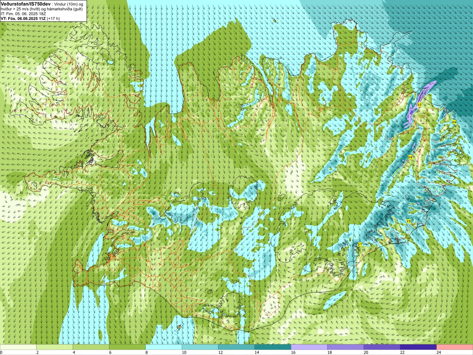Click the legend scale number 20
The width and height of the screenshot is (473, 355).
tap(366, 352)
